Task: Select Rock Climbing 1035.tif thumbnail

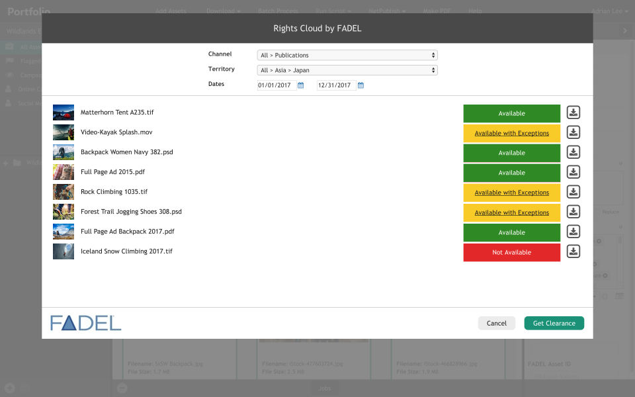Action: pyautogui.click(x=63, y=192)
